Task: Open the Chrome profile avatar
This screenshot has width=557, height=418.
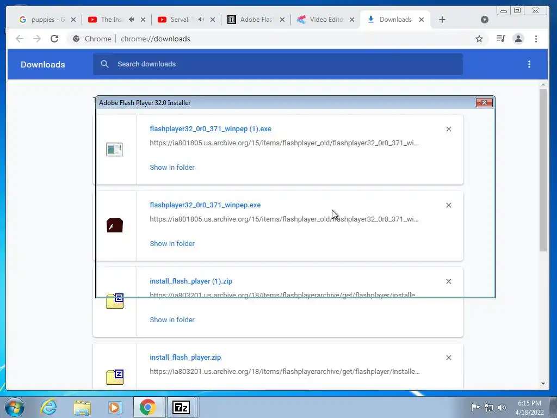Action: [x=518, y=39]
